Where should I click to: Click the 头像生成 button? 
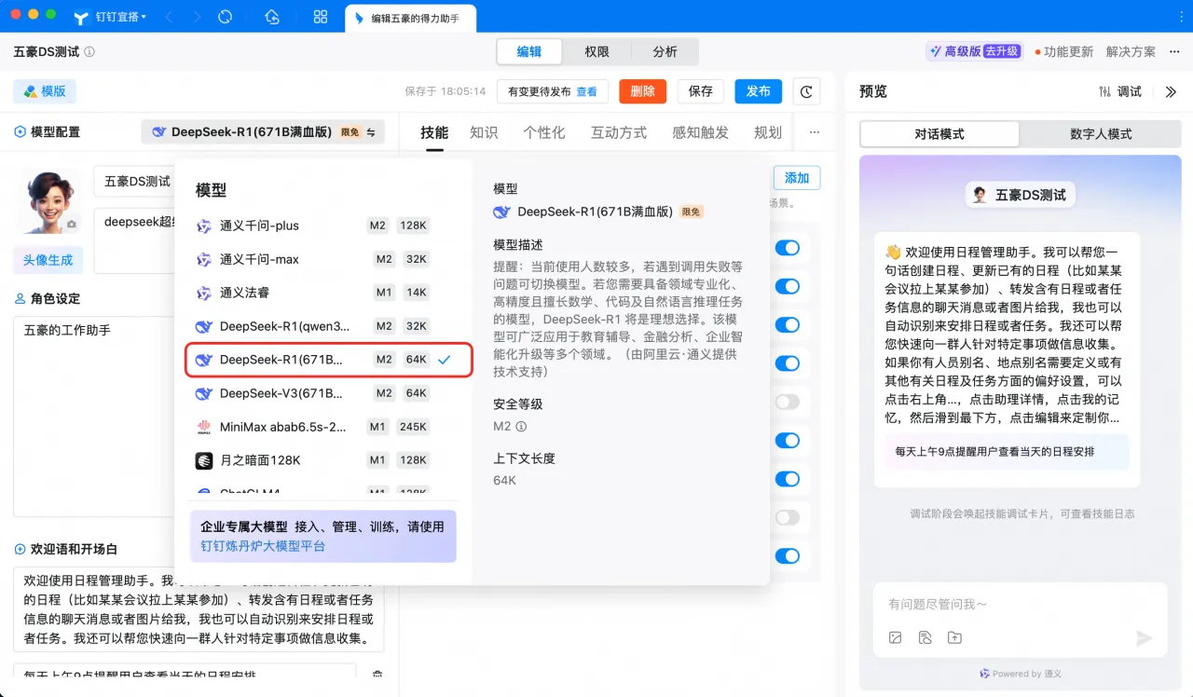[x=48, y=260]
